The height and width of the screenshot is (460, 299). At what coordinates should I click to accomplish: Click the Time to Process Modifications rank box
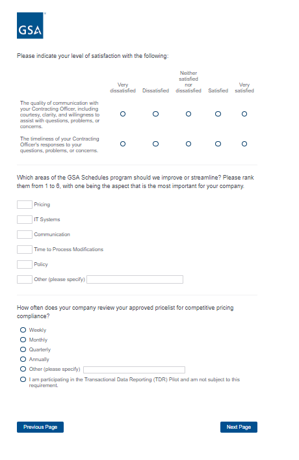(x=24, y=249)
